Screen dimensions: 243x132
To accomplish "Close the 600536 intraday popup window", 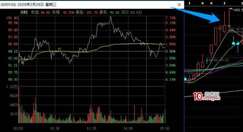I will tap(179, 5).
